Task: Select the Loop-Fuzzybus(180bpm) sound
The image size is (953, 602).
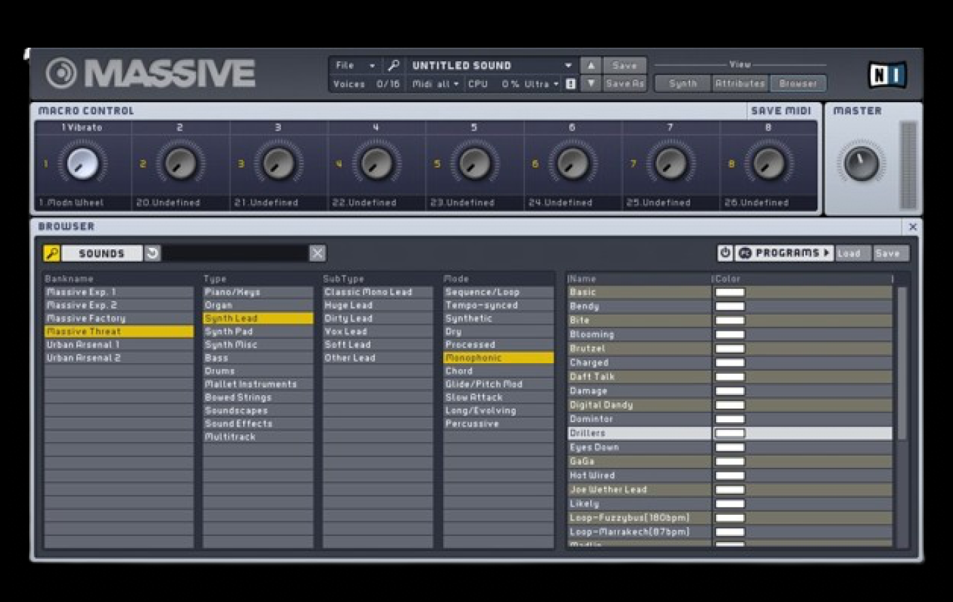Action: point(639,518)
